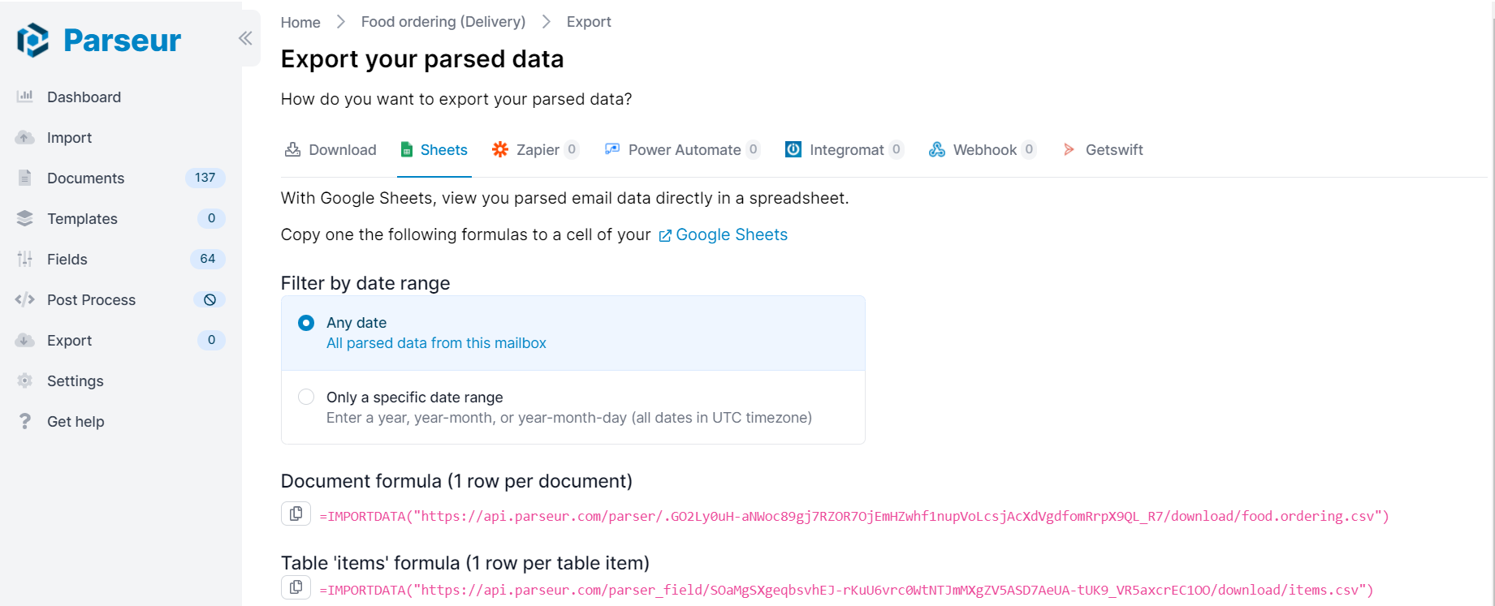This screenshot has height=606, width=1495.
Task: Click the Power Automate icon
Action: 611,149
